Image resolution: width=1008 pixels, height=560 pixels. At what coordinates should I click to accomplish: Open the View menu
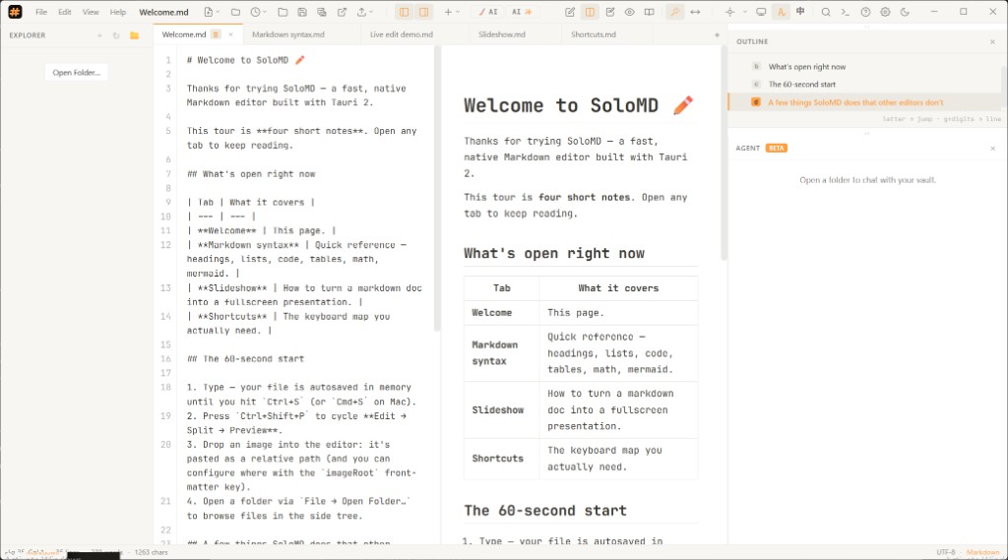tap(91, 12)
